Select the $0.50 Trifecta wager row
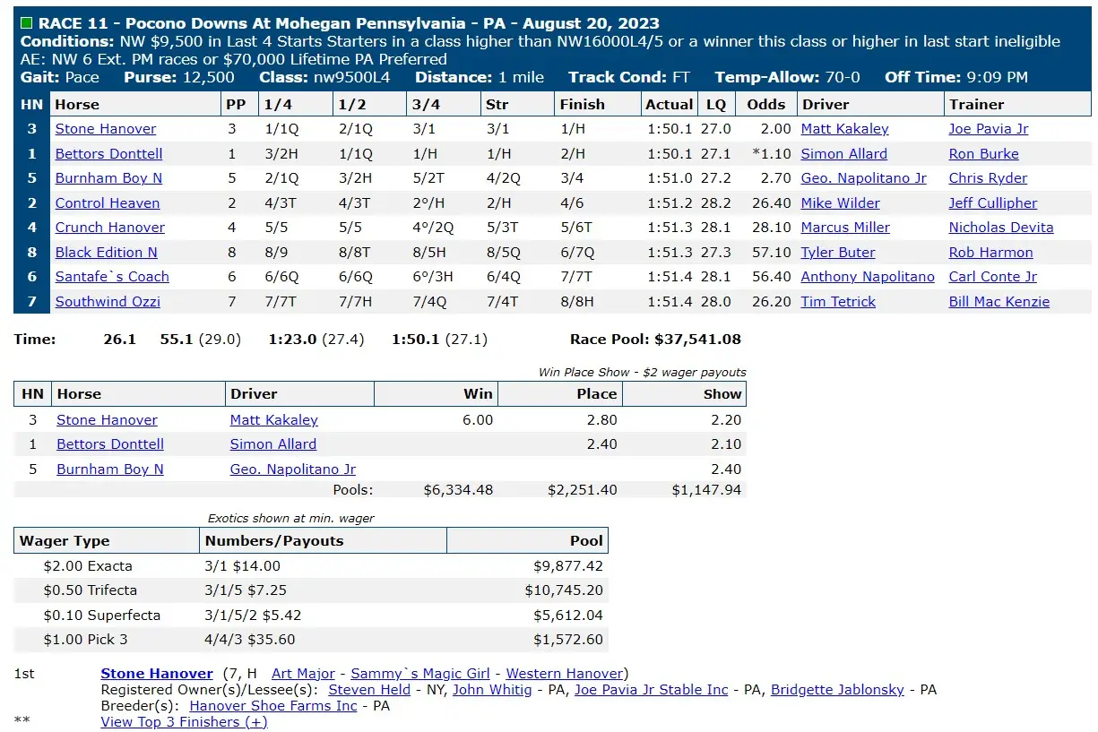1098x732 pixels. click(311, 590)
